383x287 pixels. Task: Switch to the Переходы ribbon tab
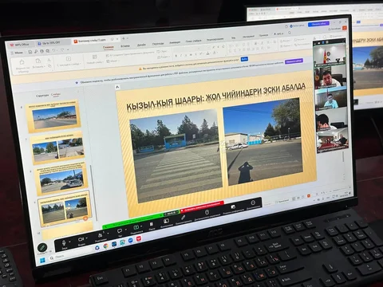(158, 44)
